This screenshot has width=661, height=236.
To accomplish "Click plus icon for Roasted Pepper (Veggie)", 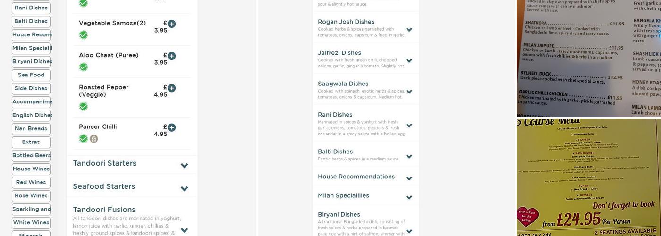I will click(171, 88).
